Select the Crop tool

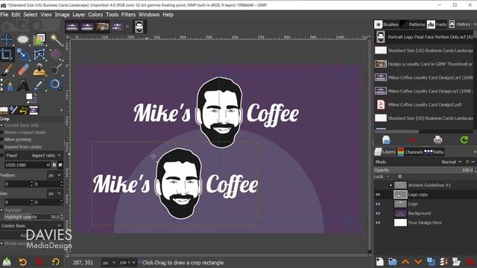click(x=7, y=54)
